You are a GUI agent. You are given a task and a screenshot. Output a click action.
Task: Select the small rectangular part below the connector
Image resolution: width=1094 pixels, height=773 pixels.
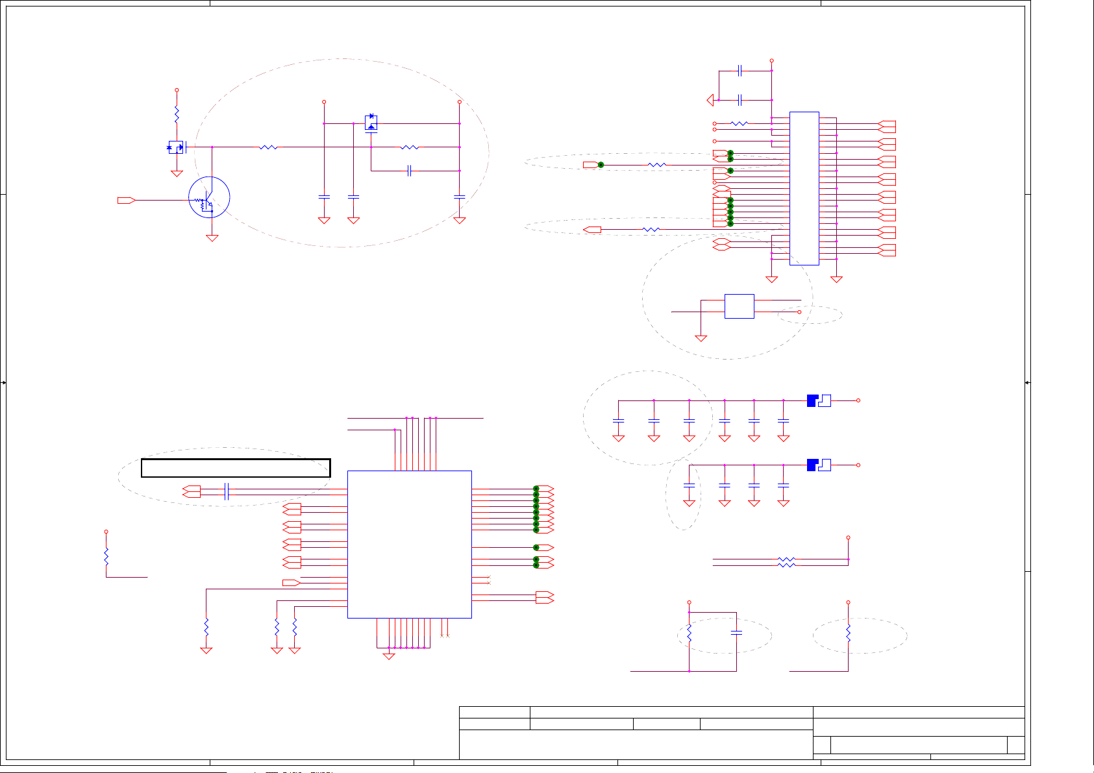click(x=739, y=306)
